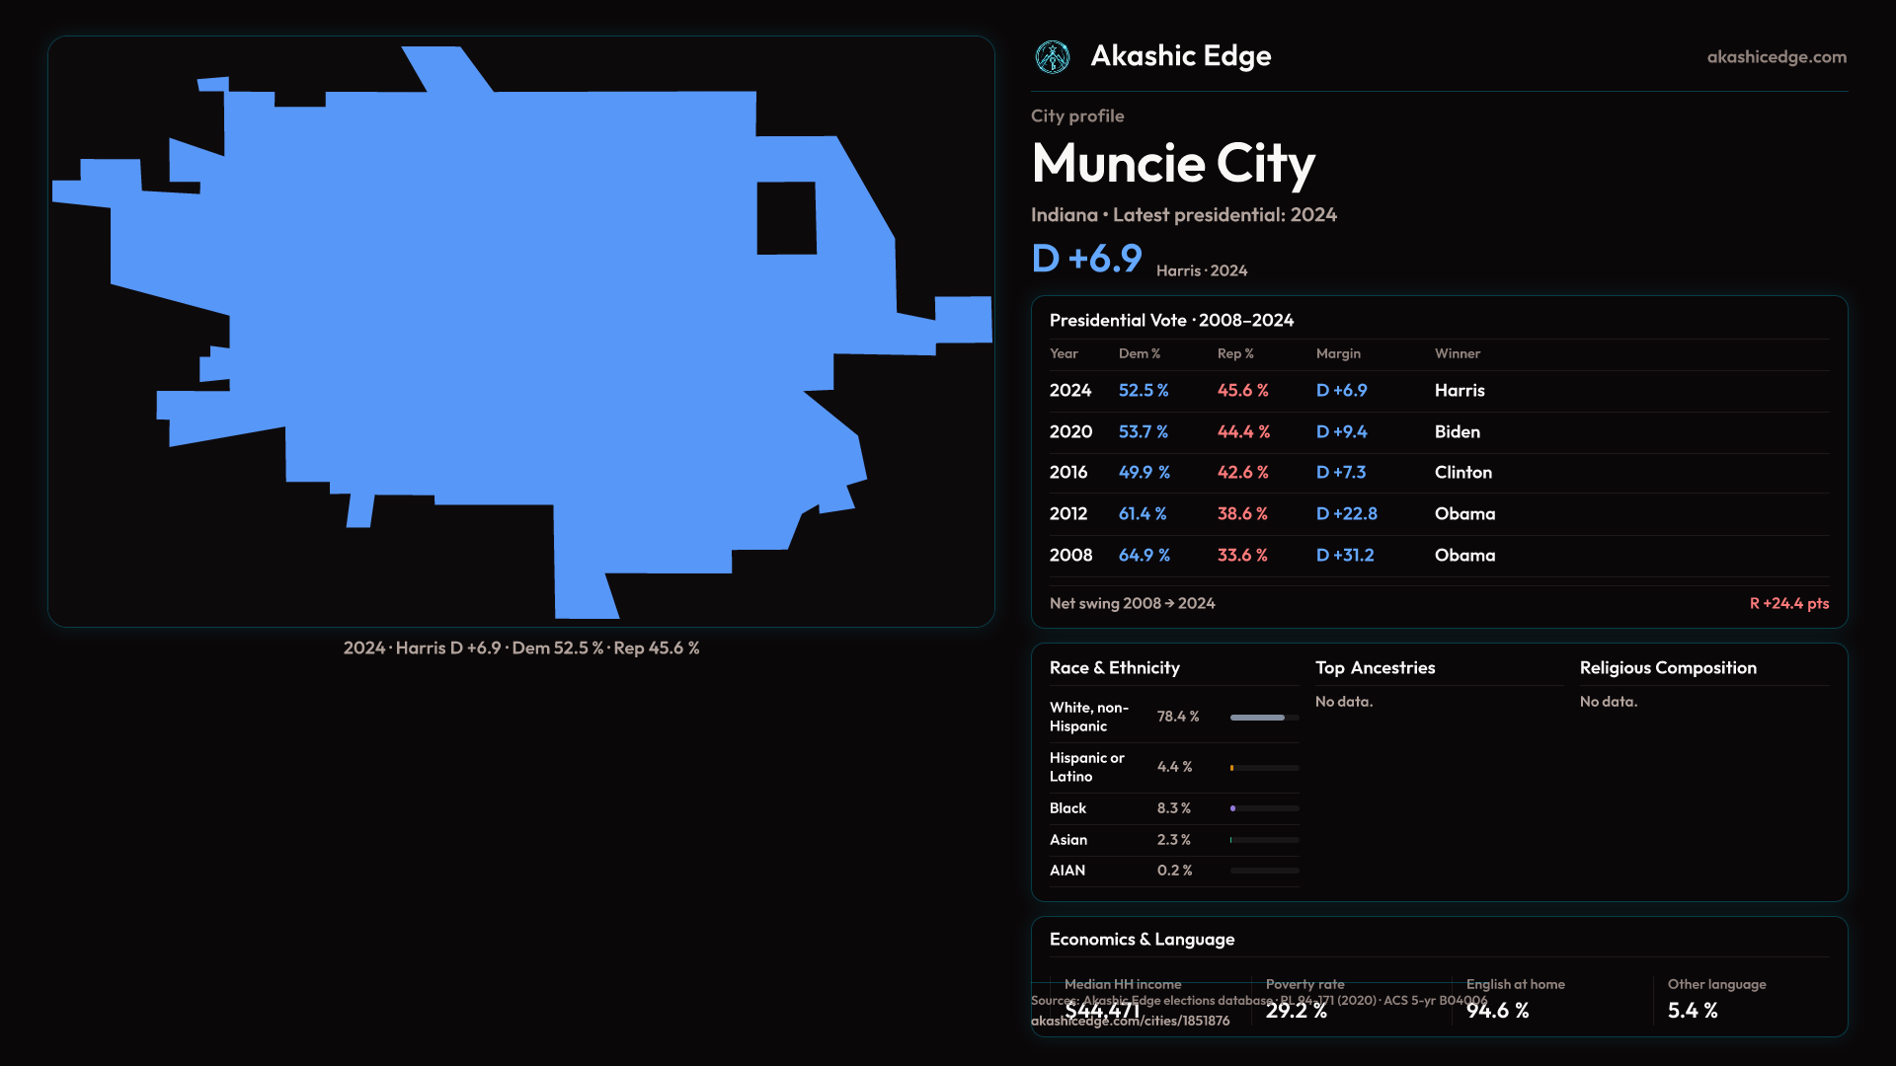Image resolution: width=1896 pixels, height=1066 pixels.
Task: Click the 2008 Obama row margin value
Action: [1344, 556]
